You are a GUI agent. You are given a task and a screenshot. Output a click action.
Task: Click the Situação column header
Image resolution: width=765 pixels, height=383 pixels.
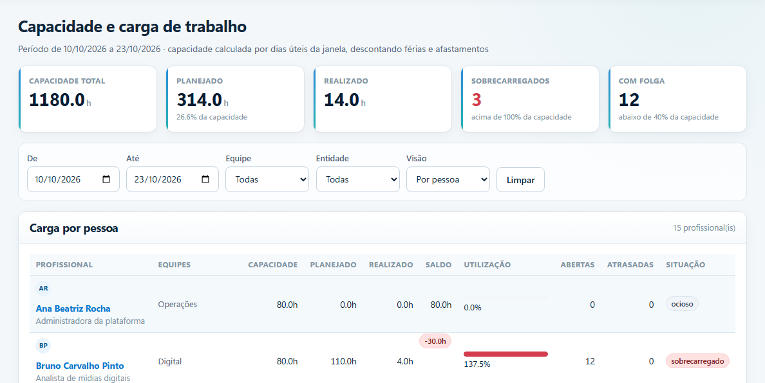pyautogui.click(x=686, y=265)
